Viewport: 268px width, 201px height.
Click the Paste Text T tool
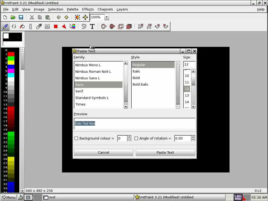(x=92, y=26)
